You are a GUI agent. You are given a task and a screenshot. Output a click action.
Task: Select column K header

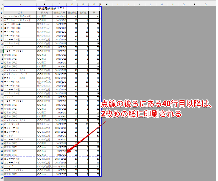(139, 4)
